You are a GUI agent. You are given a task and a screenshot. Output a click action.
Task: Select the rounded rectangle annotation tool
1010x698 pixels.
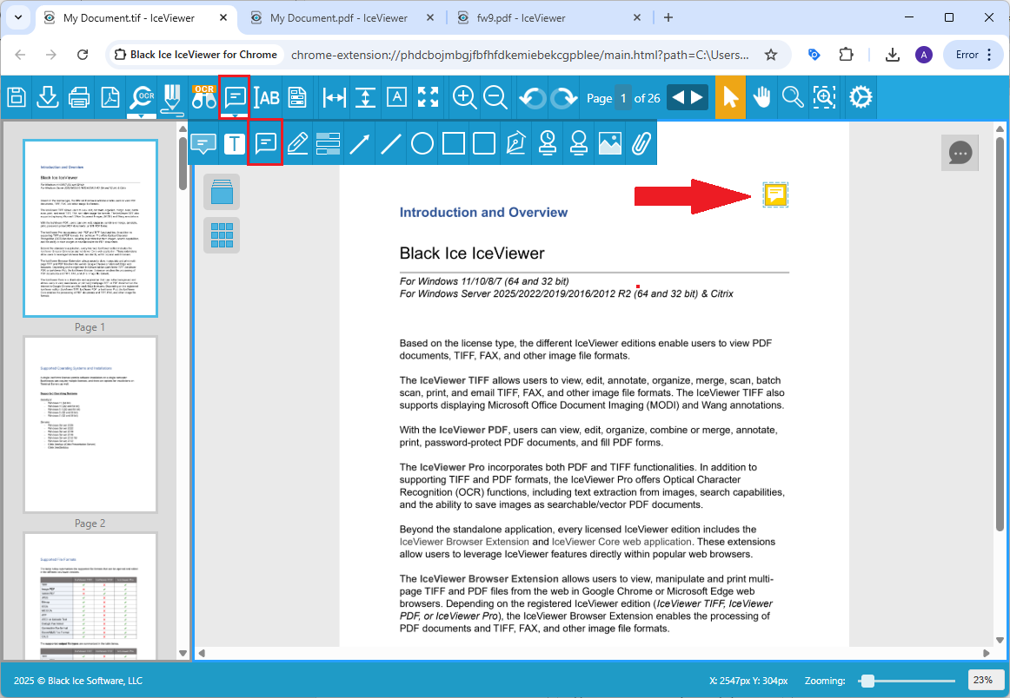484,143
